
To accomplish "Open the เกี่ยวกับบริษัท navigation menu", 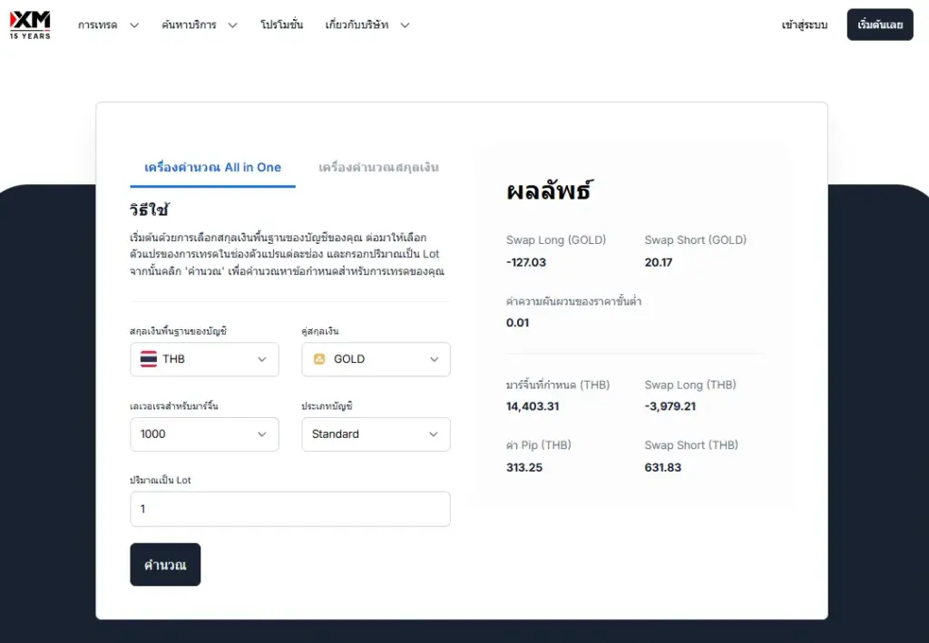I will coord(357,25).
